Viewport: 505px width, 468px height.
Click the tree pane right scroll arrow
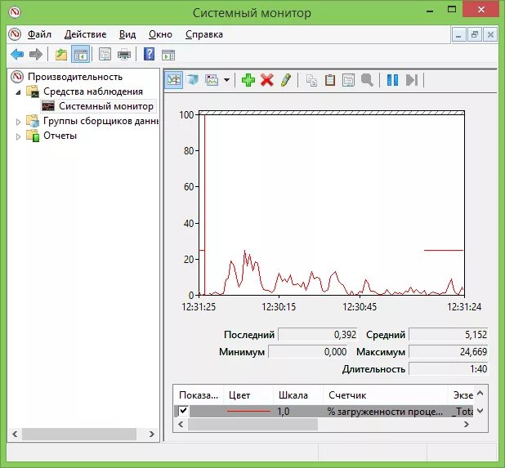(x=151, y=434)
